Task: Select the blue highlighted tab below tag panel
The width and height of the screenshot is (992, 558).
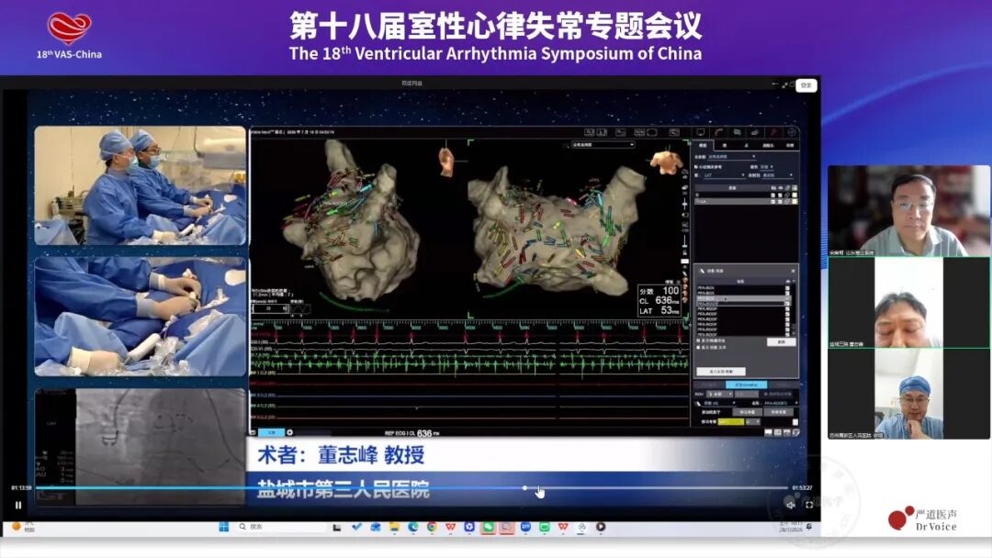Action: point(747,385)
